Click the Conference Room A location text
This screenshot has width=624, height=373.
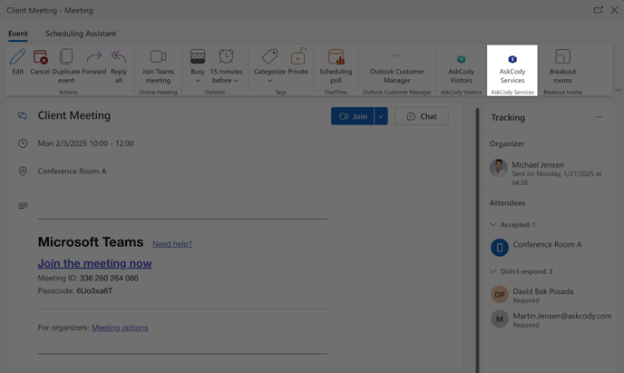[x=72, y=172]
